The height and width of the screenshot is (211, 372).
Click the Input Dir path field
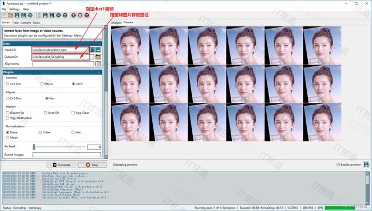pos(60,50)
